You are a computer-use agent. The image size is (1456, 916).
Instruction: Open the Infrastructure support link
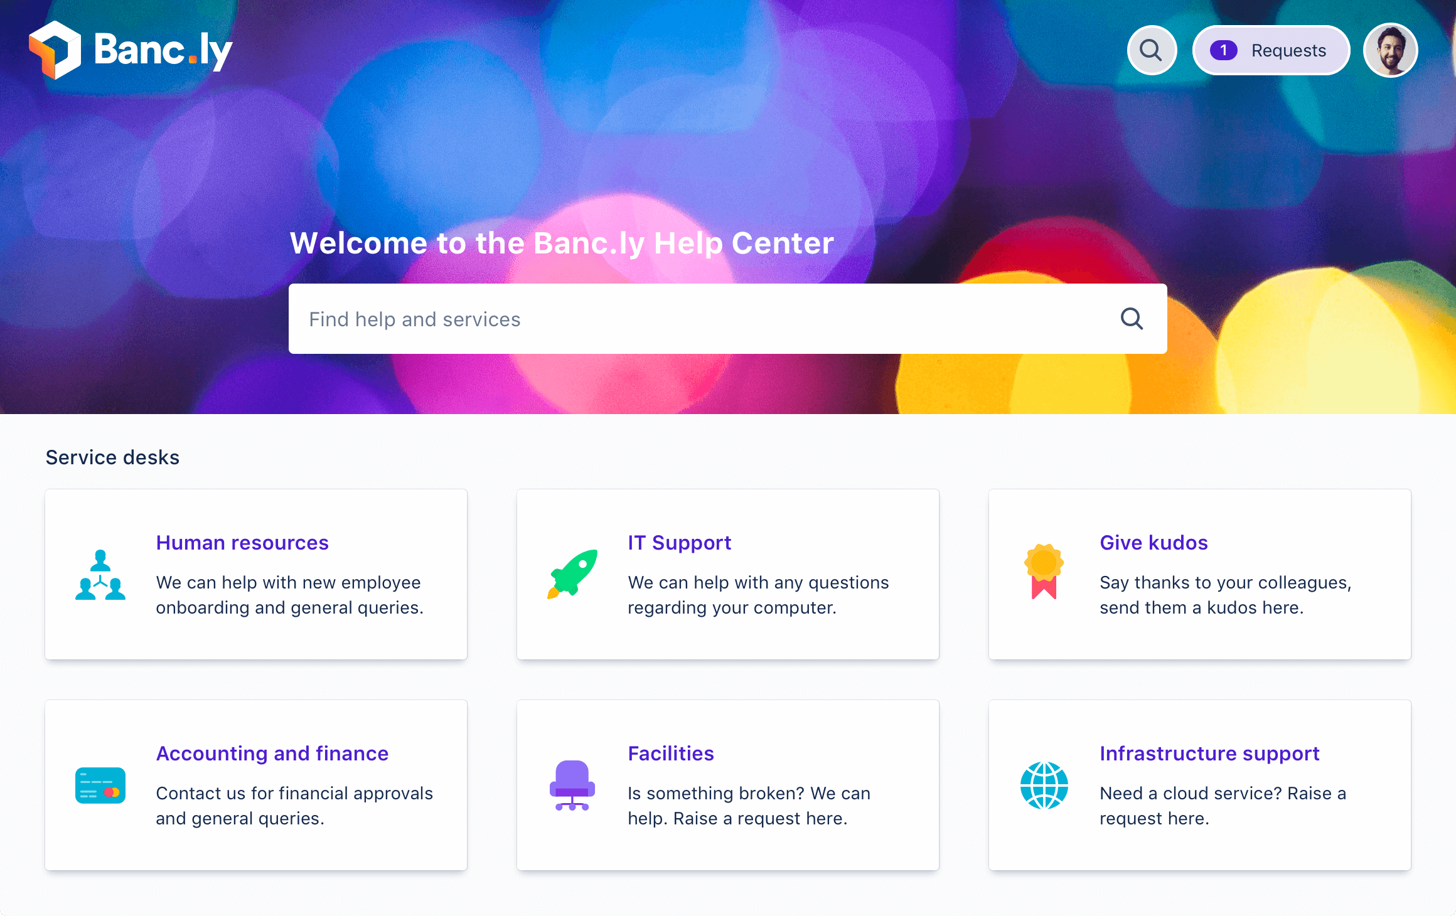[x=1209, y=754]
